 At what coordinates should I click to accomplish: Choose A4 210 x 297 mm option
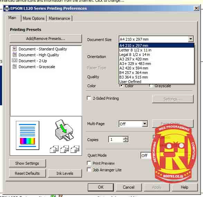click(156, 46)
